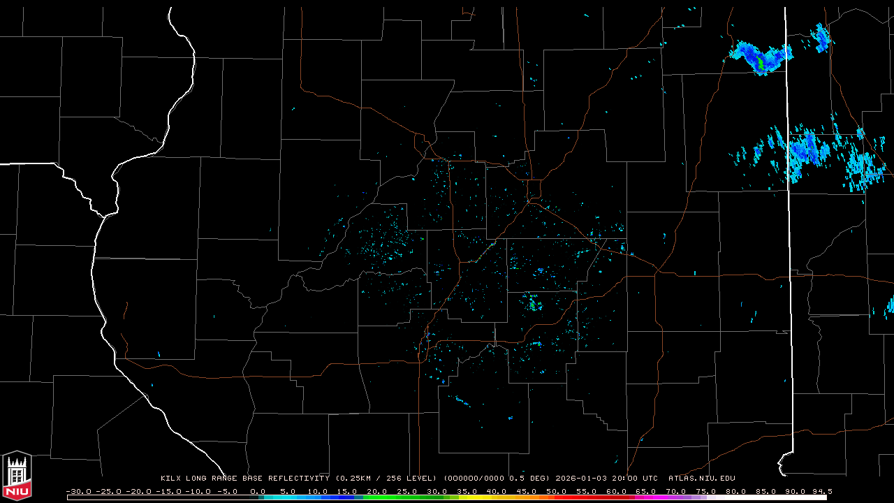
Task: Click the small cyan echo streak in the bottom-center county
Action: (x=461, y=401)
